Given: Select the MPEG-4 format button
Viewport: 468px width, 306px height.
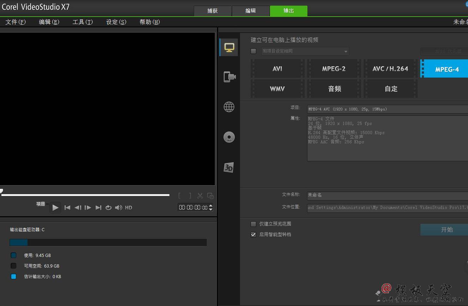Looking at the screenshot, I should [x=444, y=69].
